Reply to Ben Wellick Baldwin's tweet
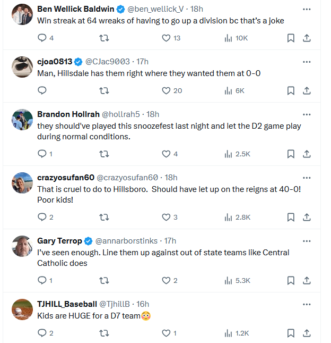The image size is (331, 343). tap(43, 38)
